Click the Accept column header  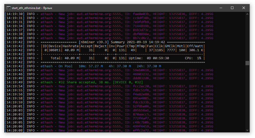87,46
